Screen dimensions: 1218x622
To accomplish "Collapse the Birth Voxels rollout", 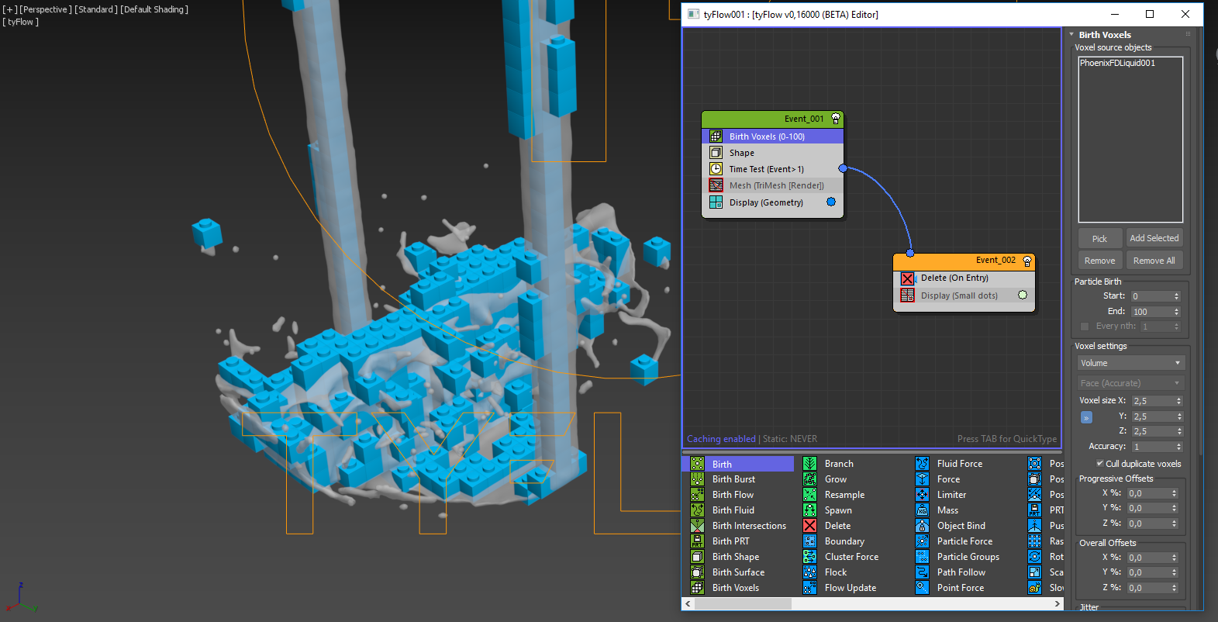I will 1104,35.
